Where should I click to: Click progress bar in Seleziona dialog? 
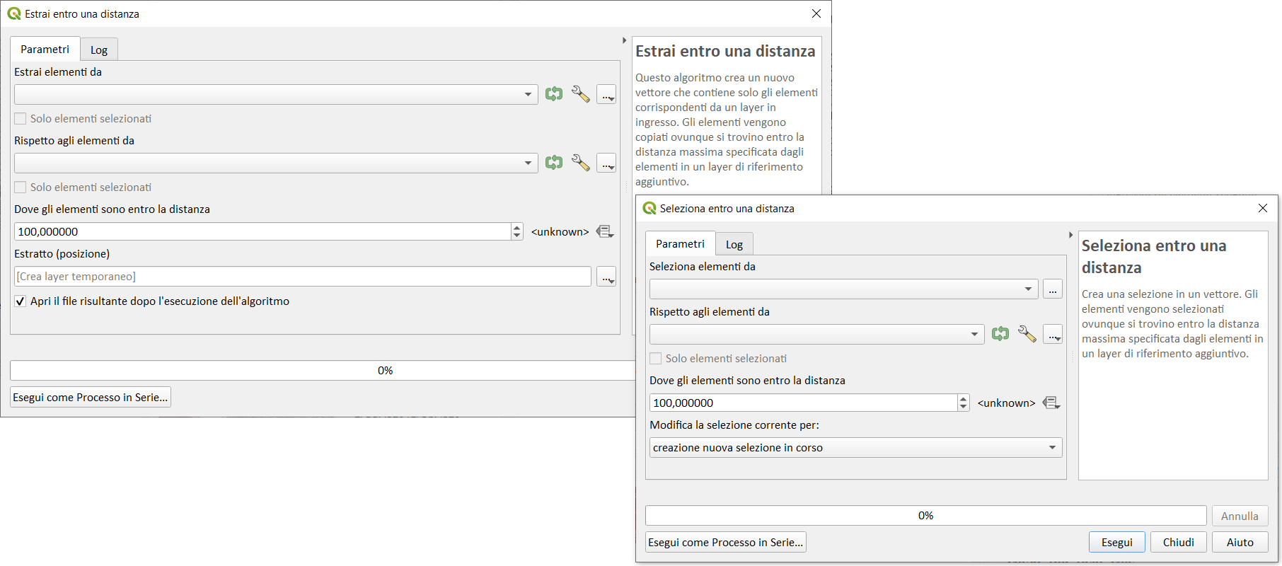pyautogui.click(x=925, y=516)
